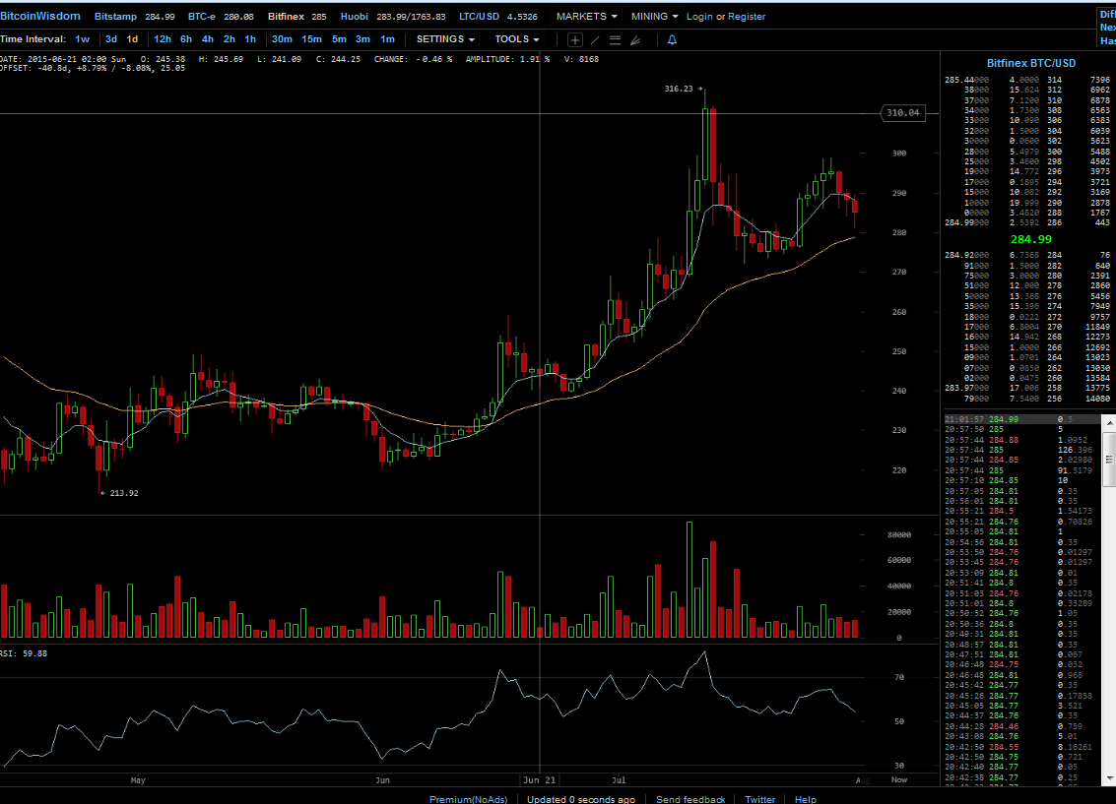
Task: Click the Bitfinex BTC/USD order book title
Action: pos(1030,63)
